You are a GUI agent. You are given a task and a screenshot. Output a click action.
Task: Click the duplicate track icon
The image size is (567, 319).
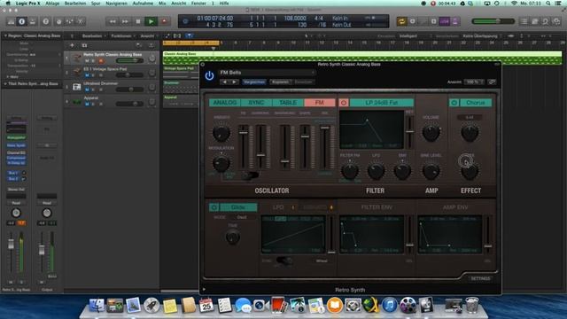click(x=84, y=45)
